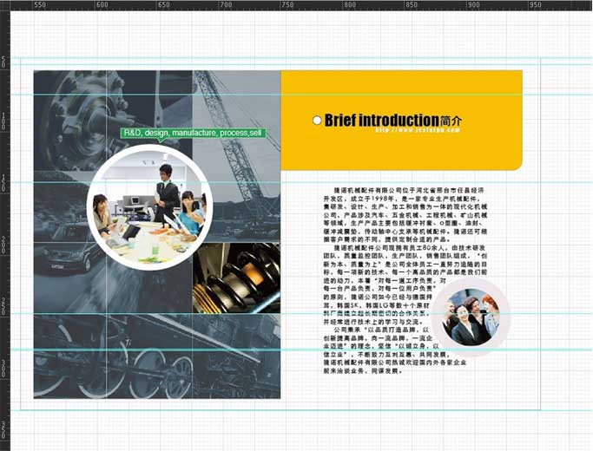Select the circular business team photo
This screenshot has height=451, width=593.
470,317
